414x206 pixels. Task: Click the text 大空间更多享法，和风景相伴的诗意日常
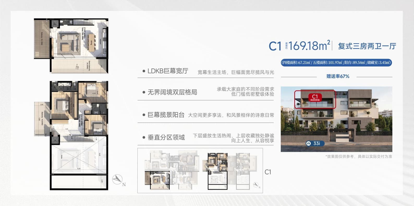tap(231, 115)
